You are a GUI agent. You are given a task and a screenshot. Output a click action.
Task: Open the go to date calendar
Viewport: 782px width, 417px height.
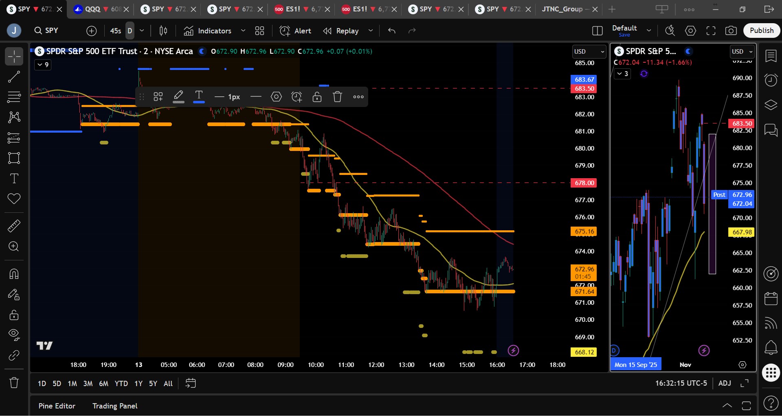click(191, 383)
